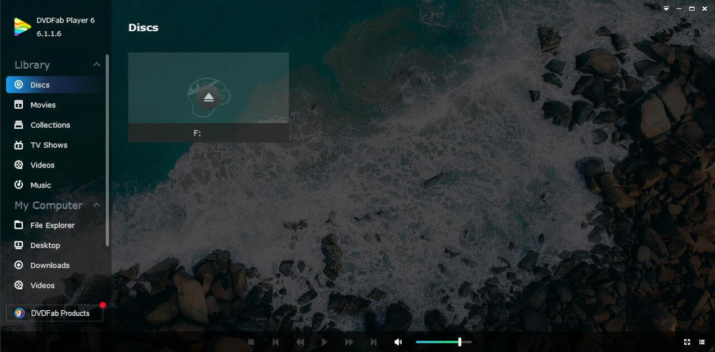Stop playback with the stop button
Image resolution: width=715 pixels, height=352 pixels.
[x=251, y=342]
